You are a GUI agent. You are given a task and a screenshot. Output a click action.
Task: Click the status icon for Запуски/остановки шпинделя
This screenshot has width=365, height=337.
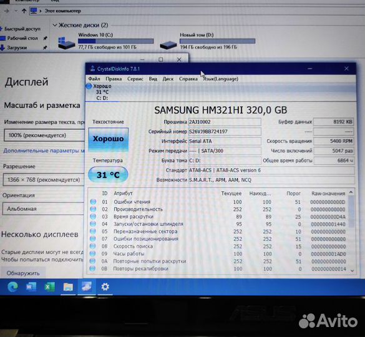pyautogui.click(x=93, y=224)
